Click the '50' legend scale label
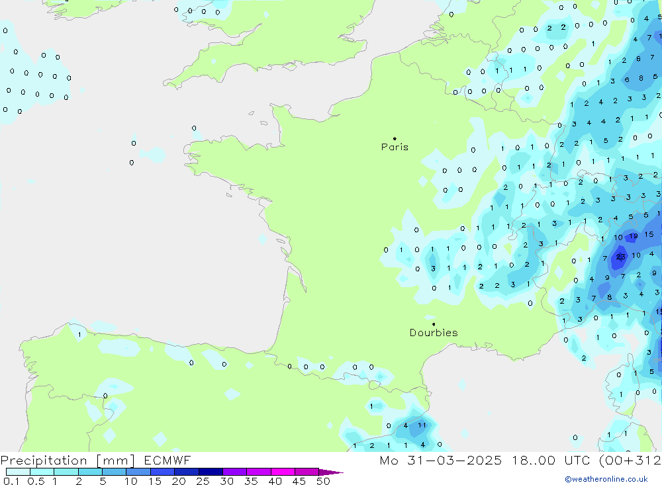Screen dimensions: 662x485 pyautogui.click(x=323, y=481)
